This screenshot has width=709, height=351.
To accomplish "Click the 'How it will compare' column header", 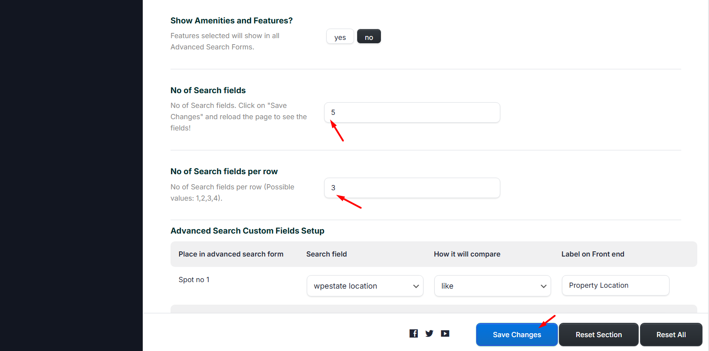I will (467, 254).
